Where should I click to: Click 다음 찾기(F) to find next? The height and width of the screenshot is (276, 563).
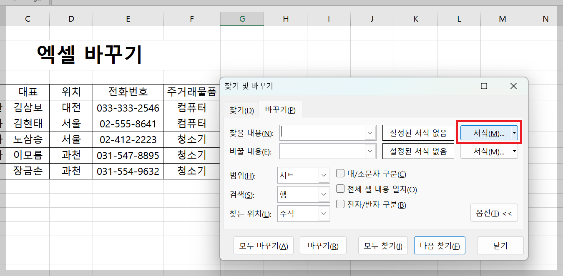tap(440, 245)
